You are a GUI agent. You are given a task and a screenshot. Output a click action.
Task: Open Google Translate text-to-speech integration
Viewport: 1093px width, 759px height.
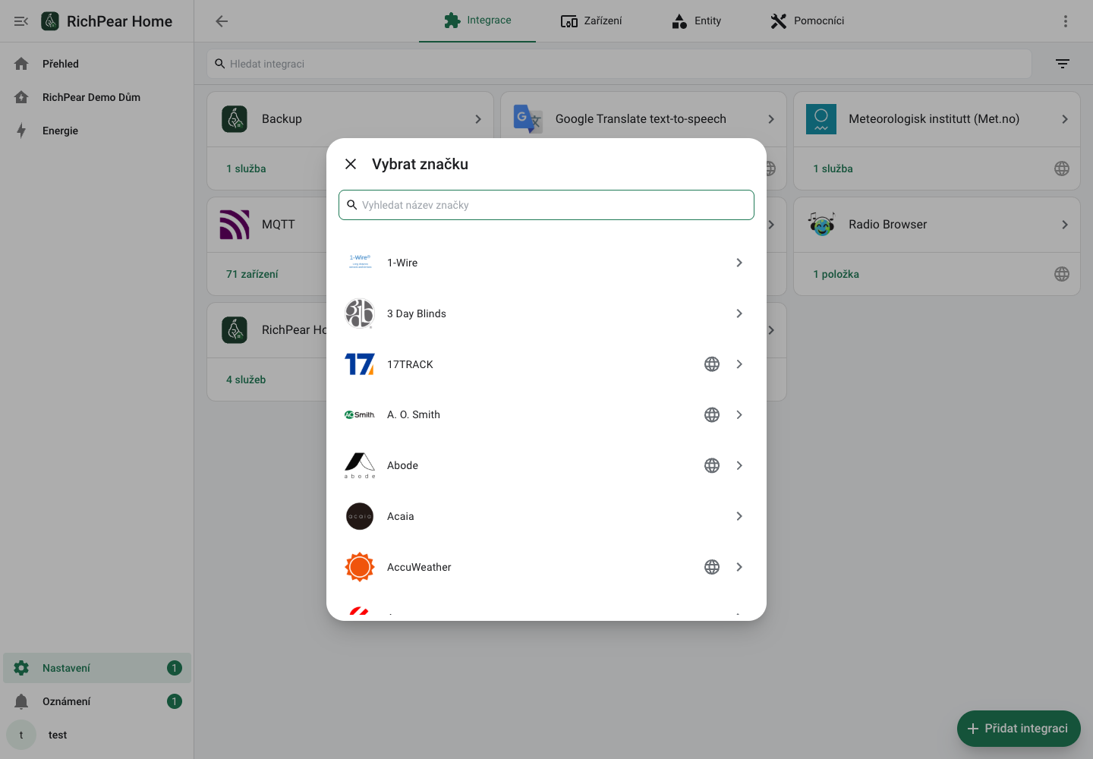pyautogui.click(x=644, y=119)
